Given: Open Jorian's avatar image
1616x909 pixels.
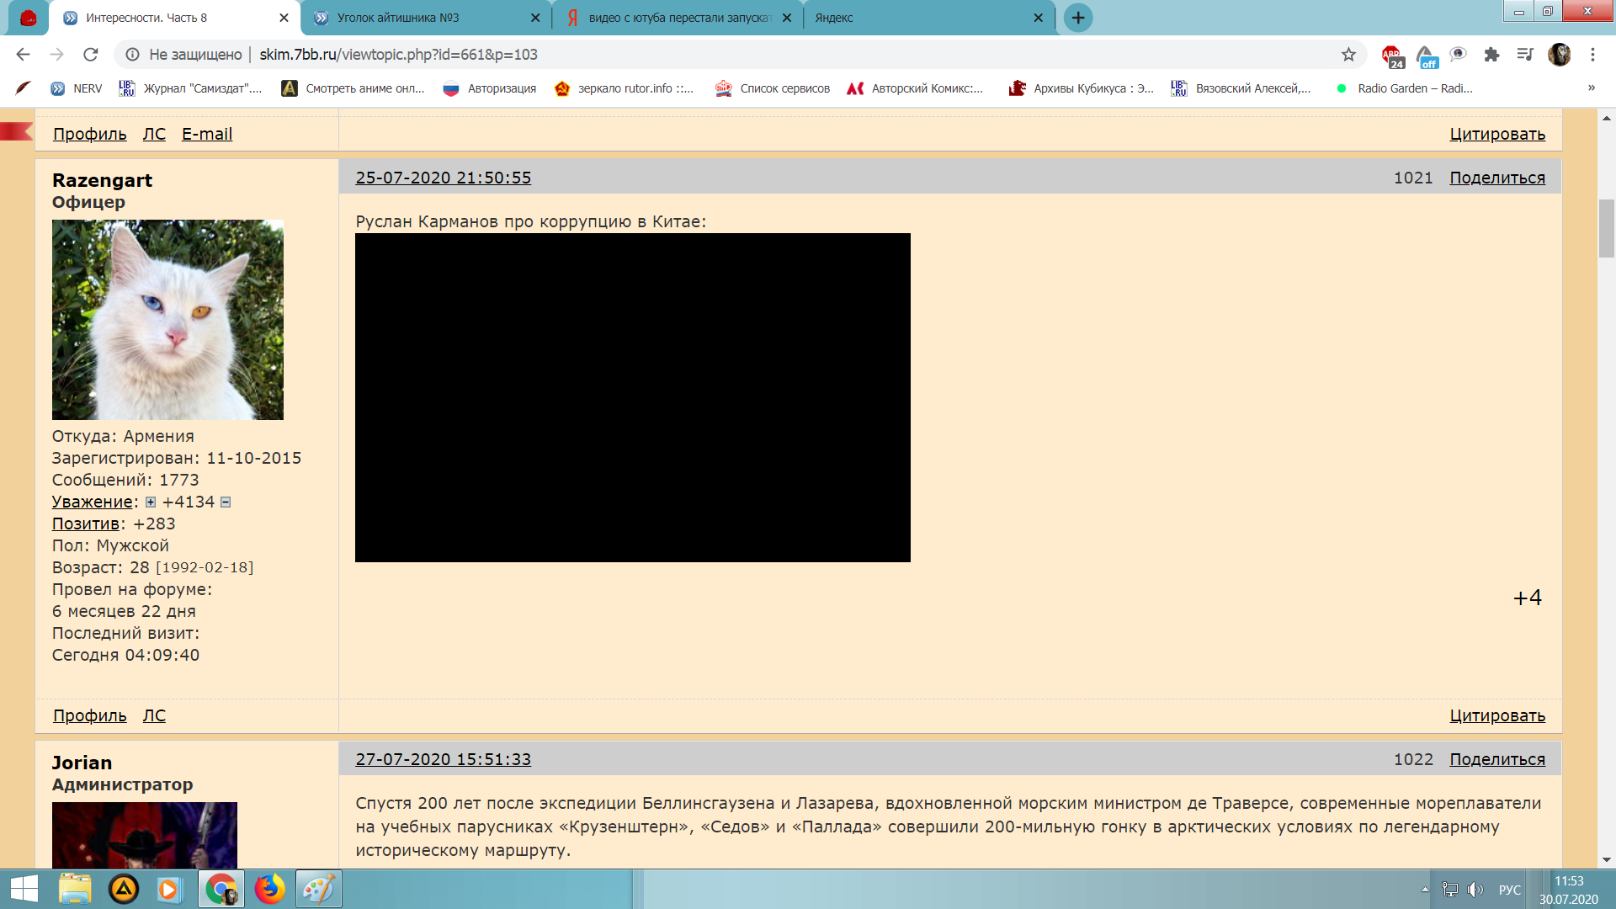Looking at the screenshot, I should (x=145, y=835).
